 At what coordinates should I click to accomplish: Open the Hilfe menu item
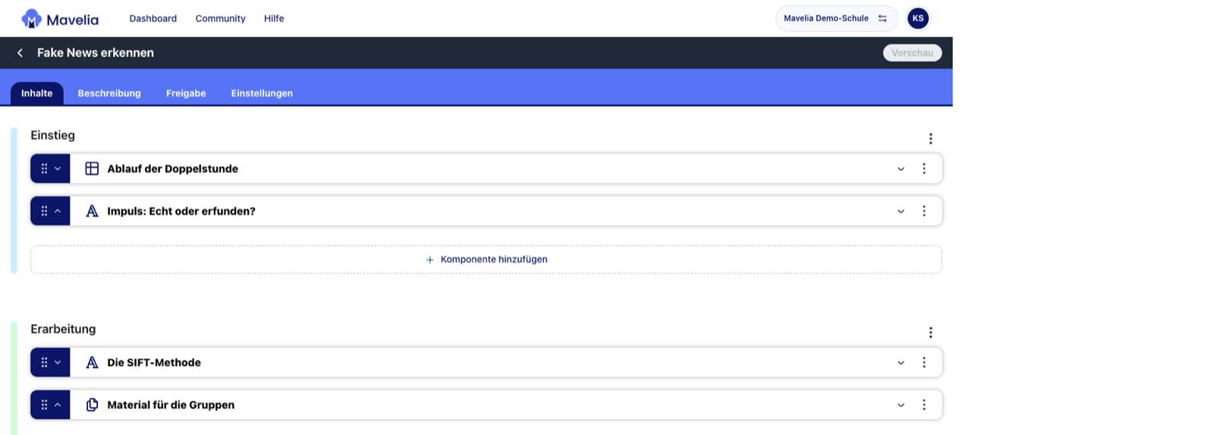(x=274, y=18)
